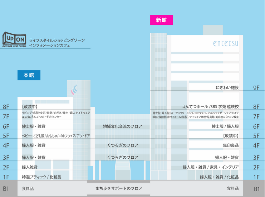
Task: Open the 9F にぎわい施設 label
Action: pos(227,87)
